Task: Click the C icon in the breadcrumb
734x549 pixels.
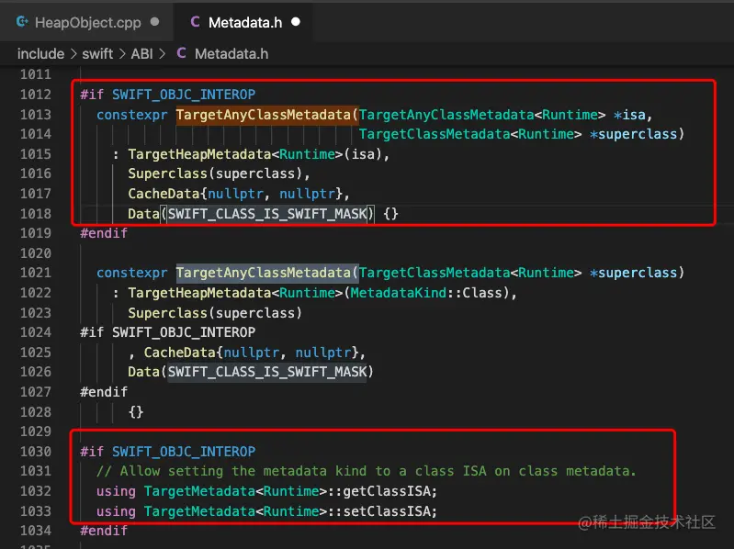Action: pyautogui.click(x=181, y=53)
